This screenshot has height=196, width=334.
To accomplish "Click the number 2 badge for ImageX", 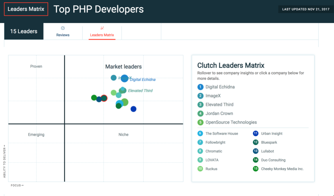I will (x=200, y=96).
